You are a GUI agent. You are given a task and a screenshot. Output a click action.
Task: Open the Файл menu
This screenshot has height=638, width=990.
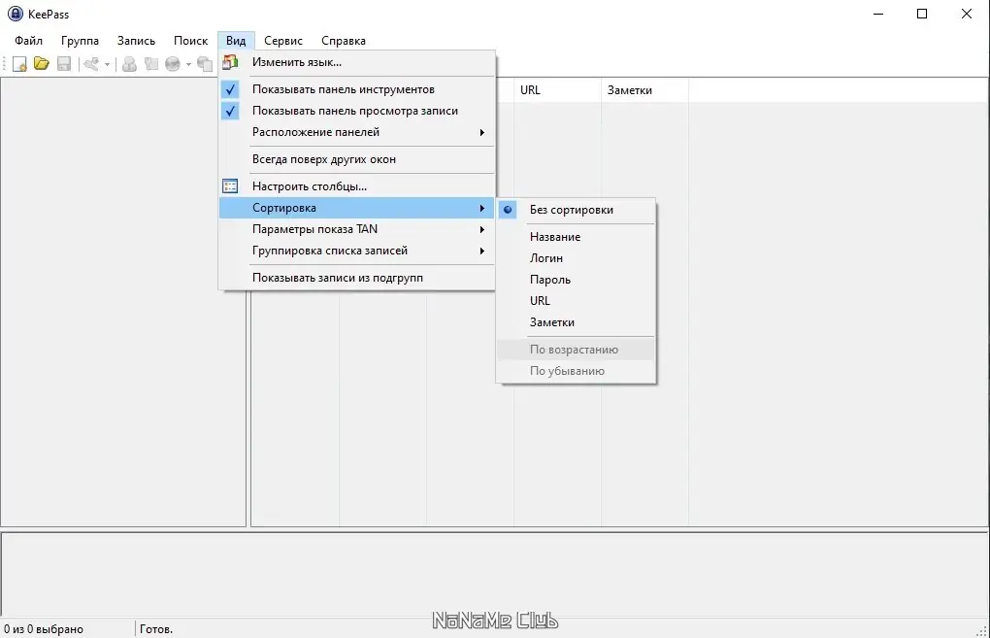point(28,41)
